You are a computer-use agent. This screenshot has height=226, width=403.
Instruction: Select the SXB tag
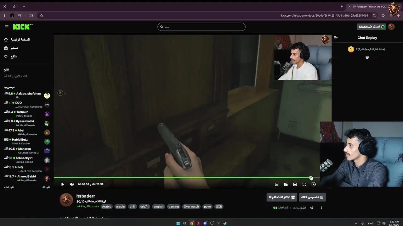coord(219,207)
